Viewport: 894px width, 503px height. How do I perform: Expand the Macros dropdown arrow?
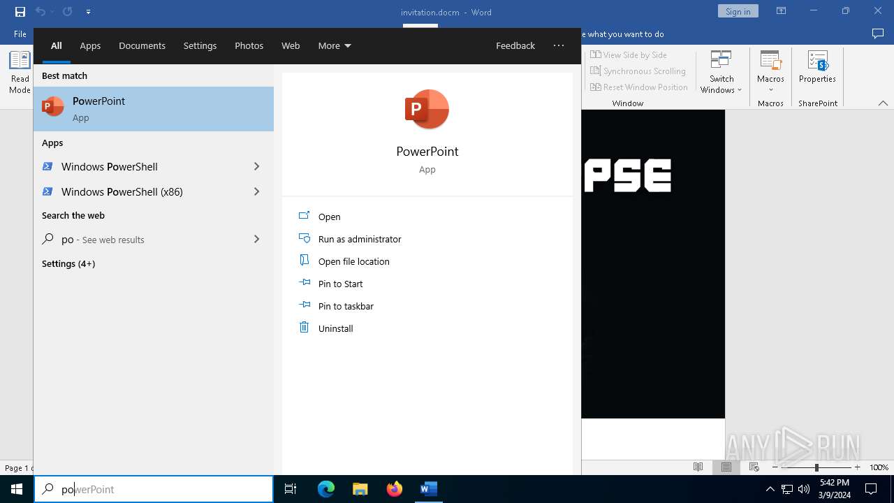click(x=770, y=89)
